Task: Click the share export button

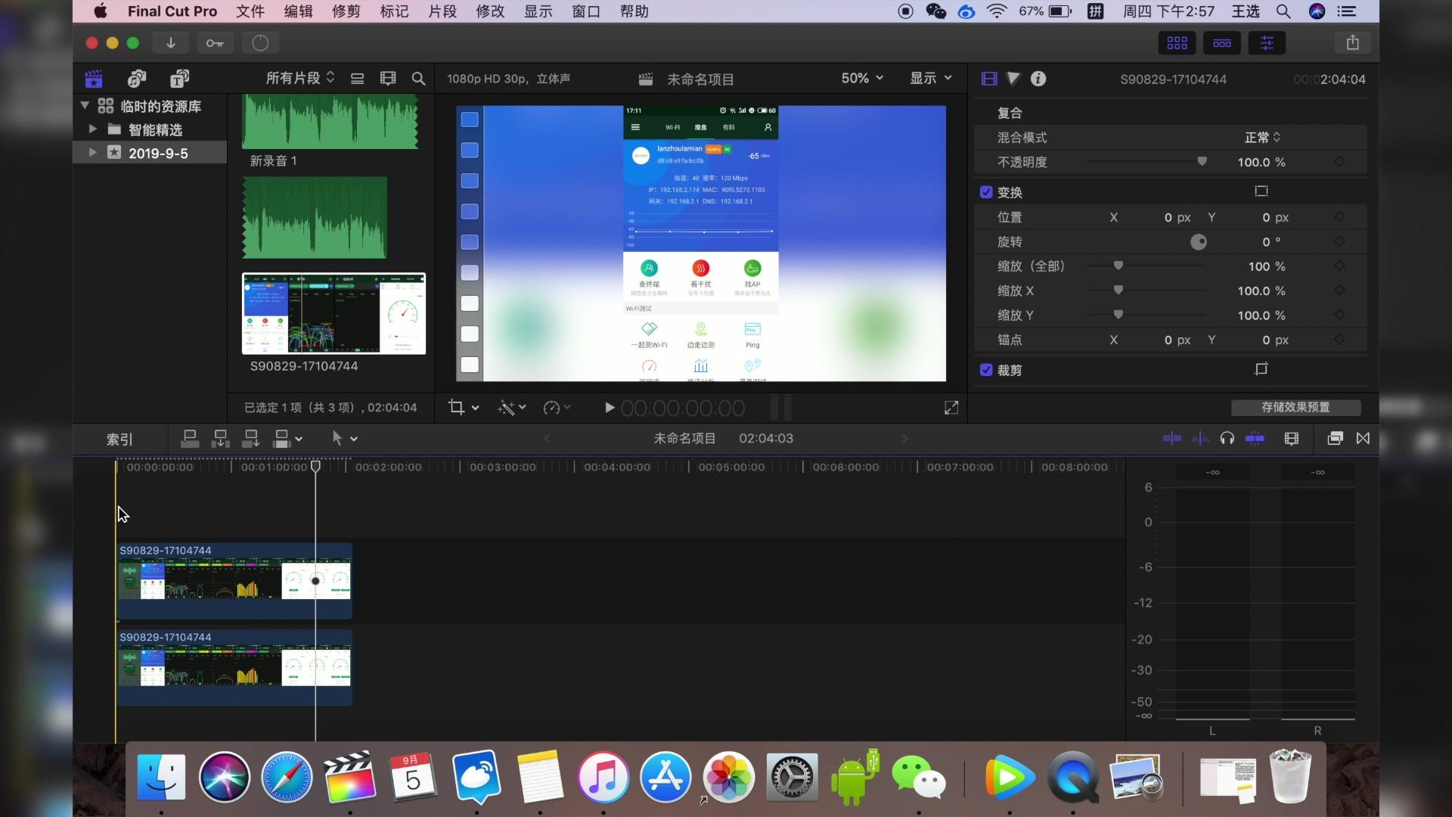Action: tap(1353, 43)
